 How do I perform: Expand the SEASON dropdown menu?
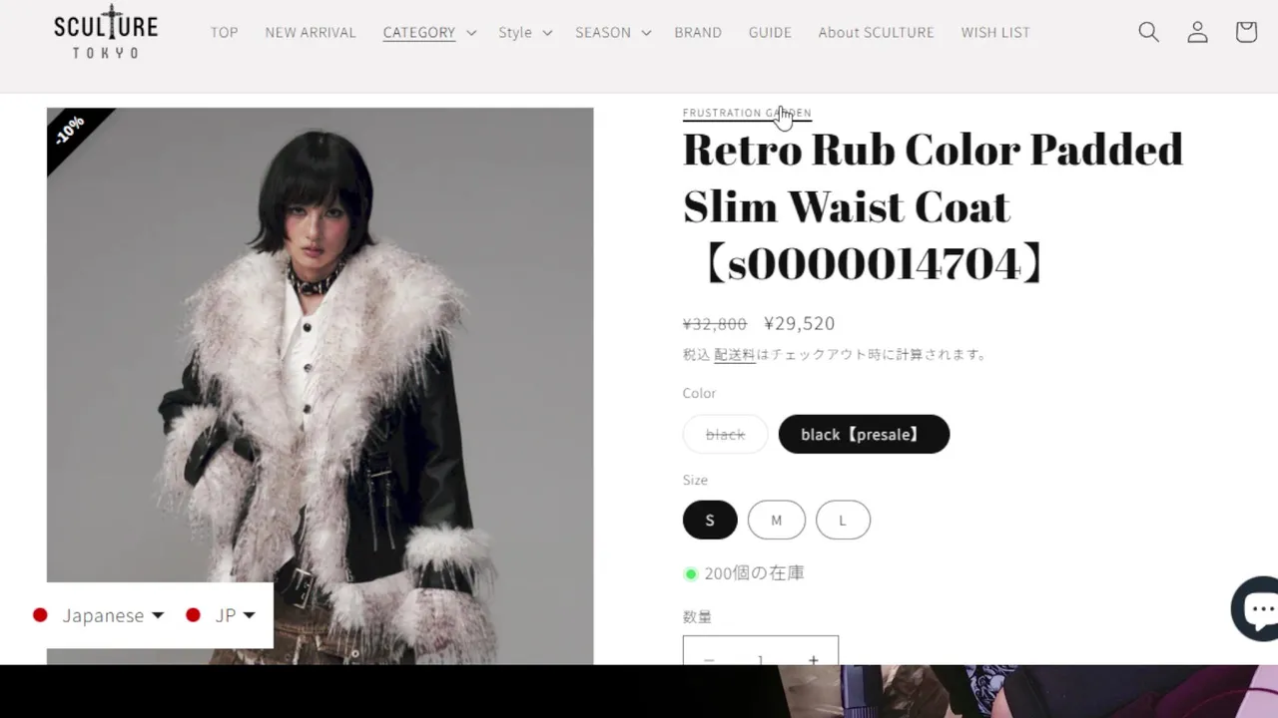pyautogui.click(x=613, y=32)
